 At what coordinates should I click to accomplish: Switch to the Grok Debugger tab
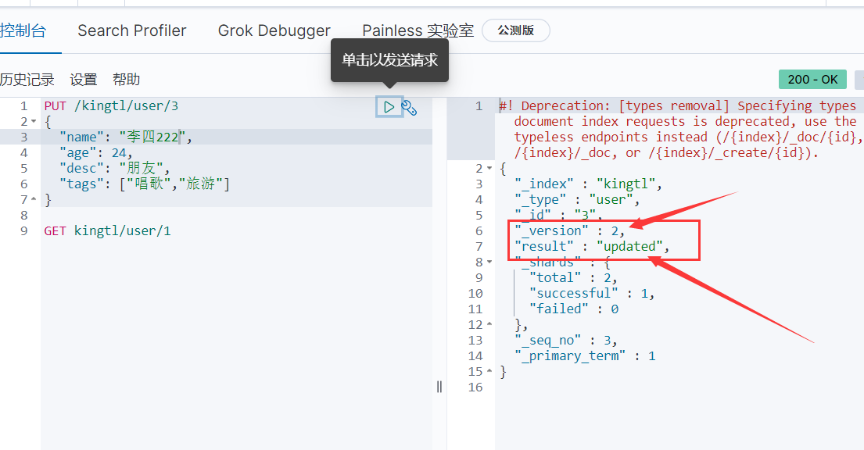click(274, 31)
